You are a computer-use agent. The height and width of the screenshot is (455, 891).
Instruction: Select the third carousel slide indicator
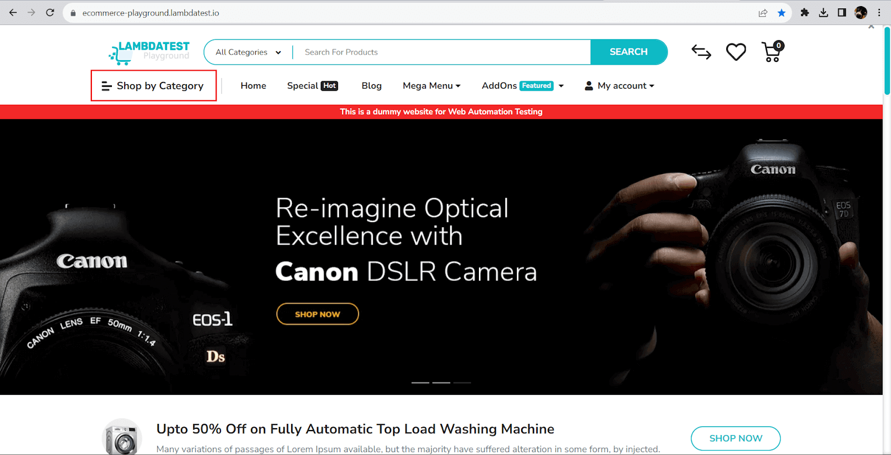(462, 383)
